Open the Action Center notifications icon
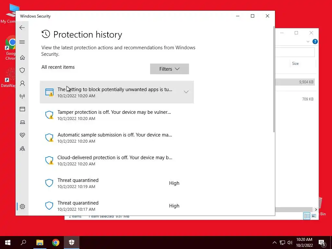332x249 pixels. pos(322,243)
